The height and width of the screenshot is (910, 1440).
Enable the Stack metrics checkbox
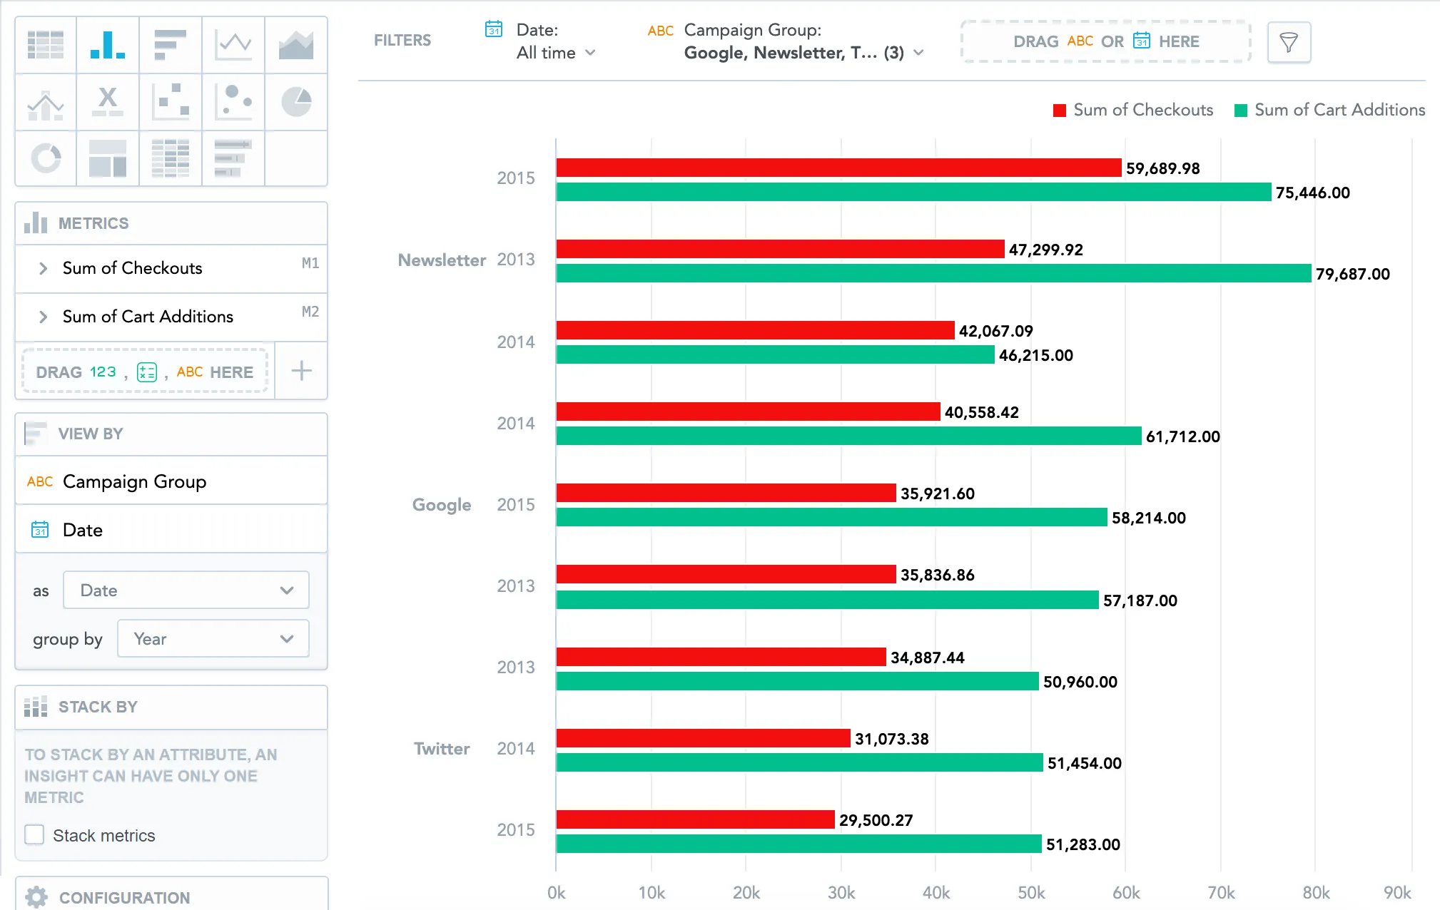pos(34,834)
